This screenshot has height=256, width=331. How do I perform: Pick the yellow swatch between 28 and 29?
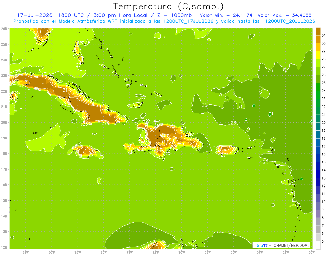pyautogui.click(x=318, y=55)
